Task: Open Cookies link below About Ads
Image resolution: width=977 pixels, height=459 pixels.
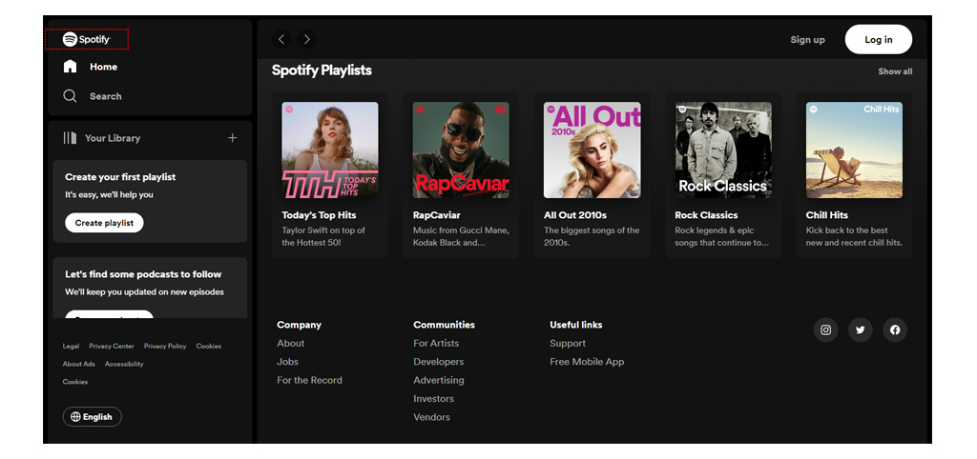Action: point(74,382)
